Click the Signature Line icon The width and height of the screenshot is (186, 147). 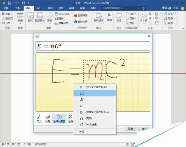(157, 14)
